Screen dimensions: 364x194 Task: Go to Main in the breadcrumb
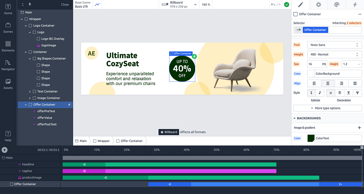pos(81,141)
